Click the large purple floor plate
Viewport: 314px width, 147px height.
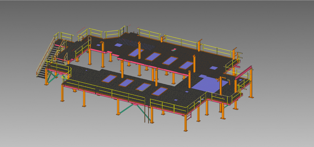209,84
